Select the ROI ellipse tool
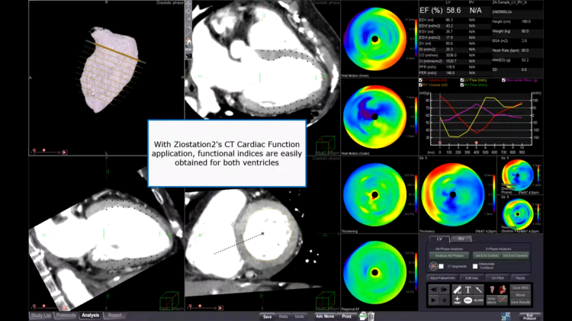 (468, 300)
